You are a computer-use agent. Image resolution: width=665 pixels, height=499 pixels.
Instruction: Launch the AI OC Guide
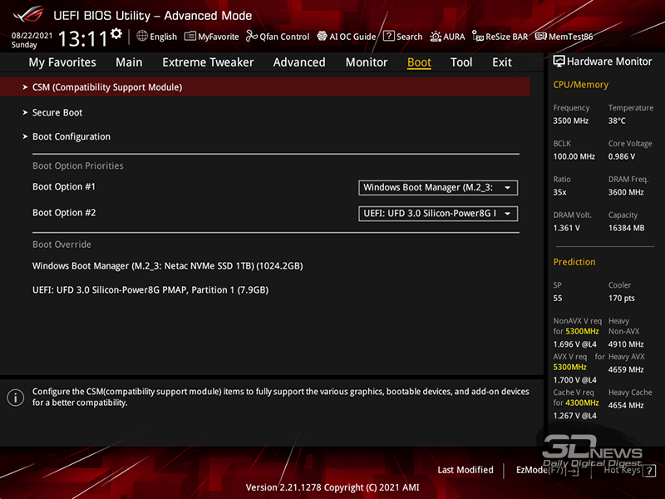click(x=347, y=37)
